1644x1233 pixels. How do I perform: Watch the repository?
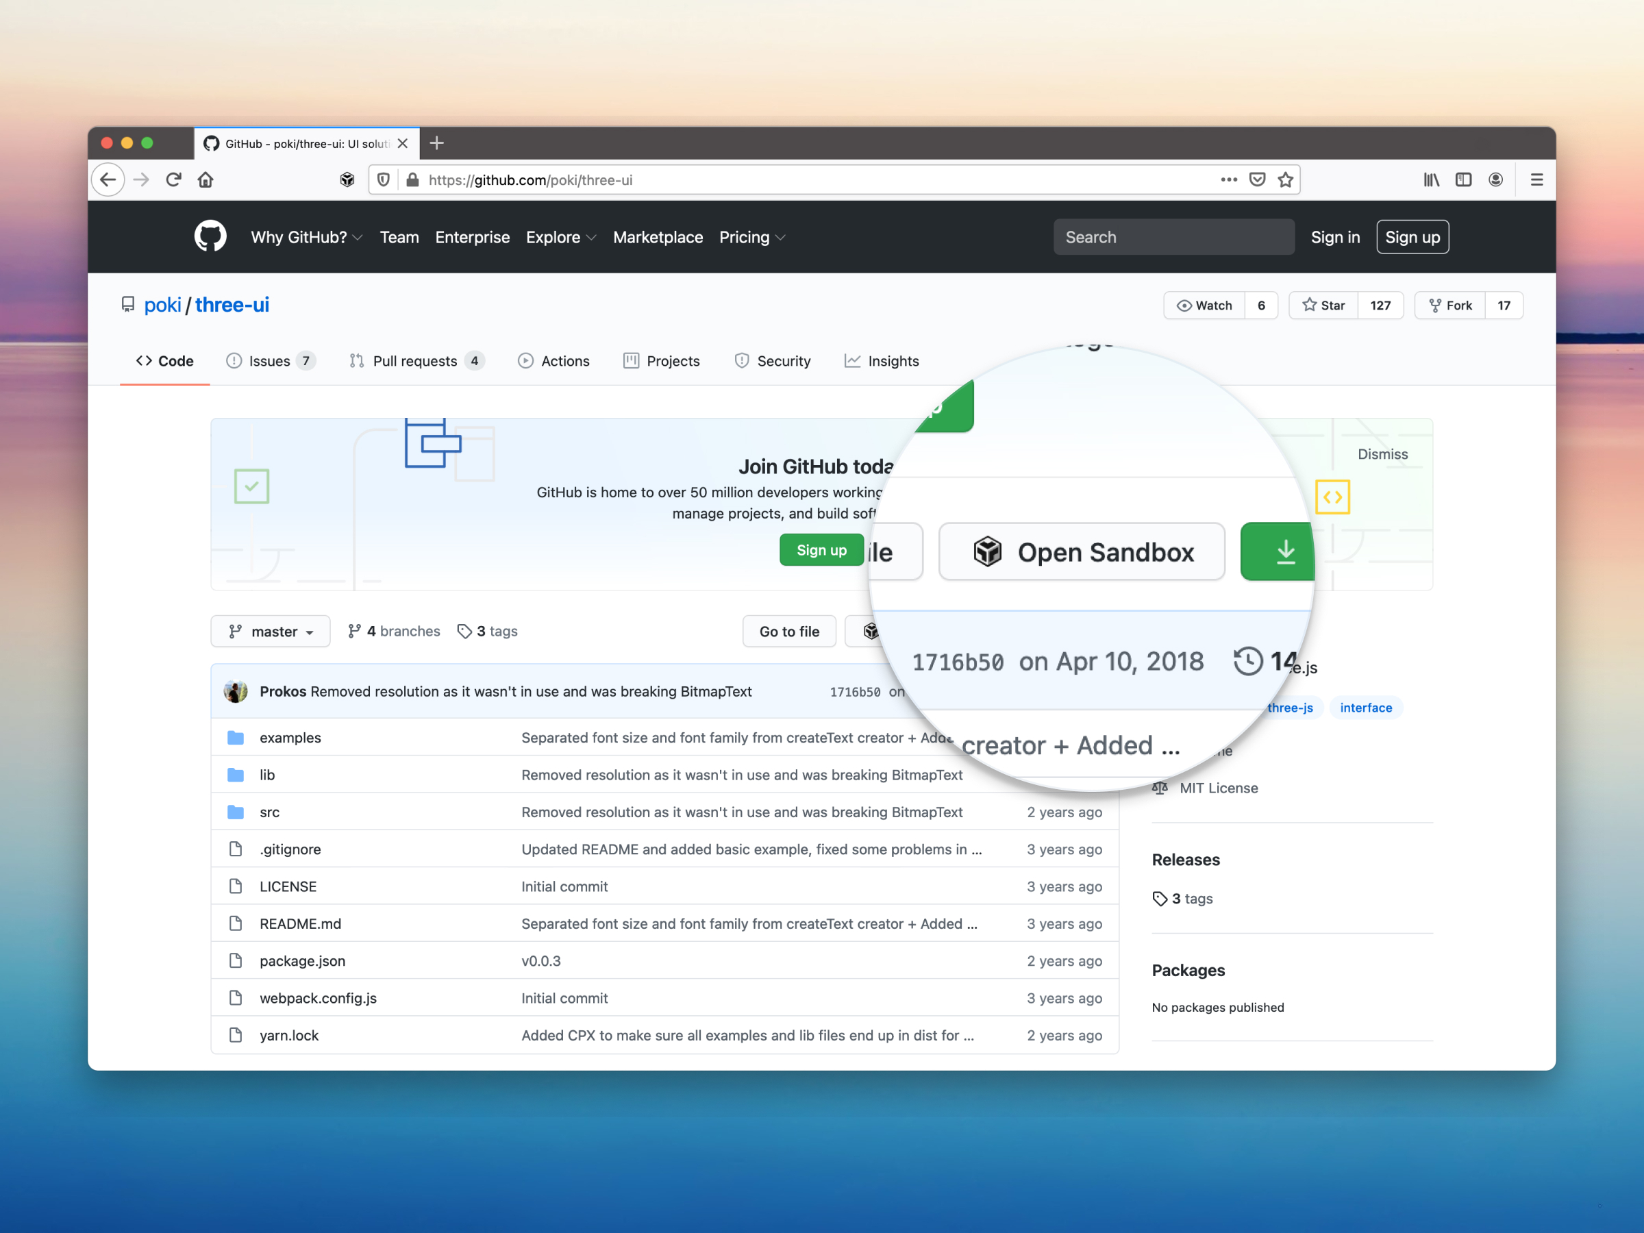click(1205, 306)
